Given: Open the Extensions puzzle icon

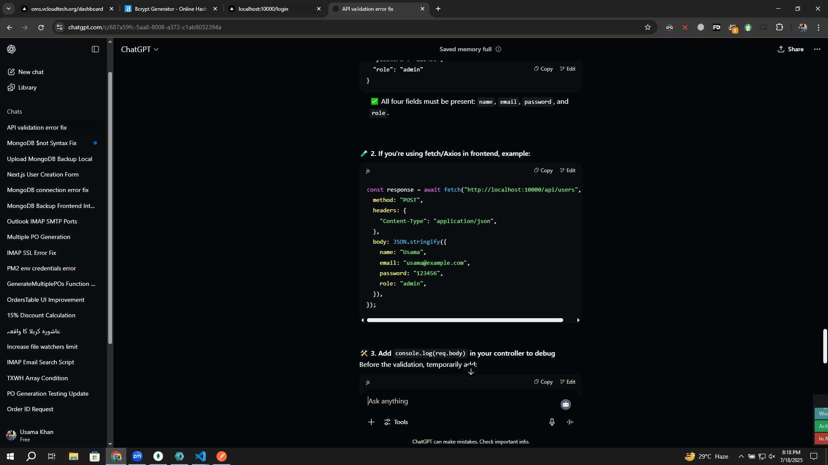Looking at the screenshot, I should pyautogui.click(x=779, y=27).
